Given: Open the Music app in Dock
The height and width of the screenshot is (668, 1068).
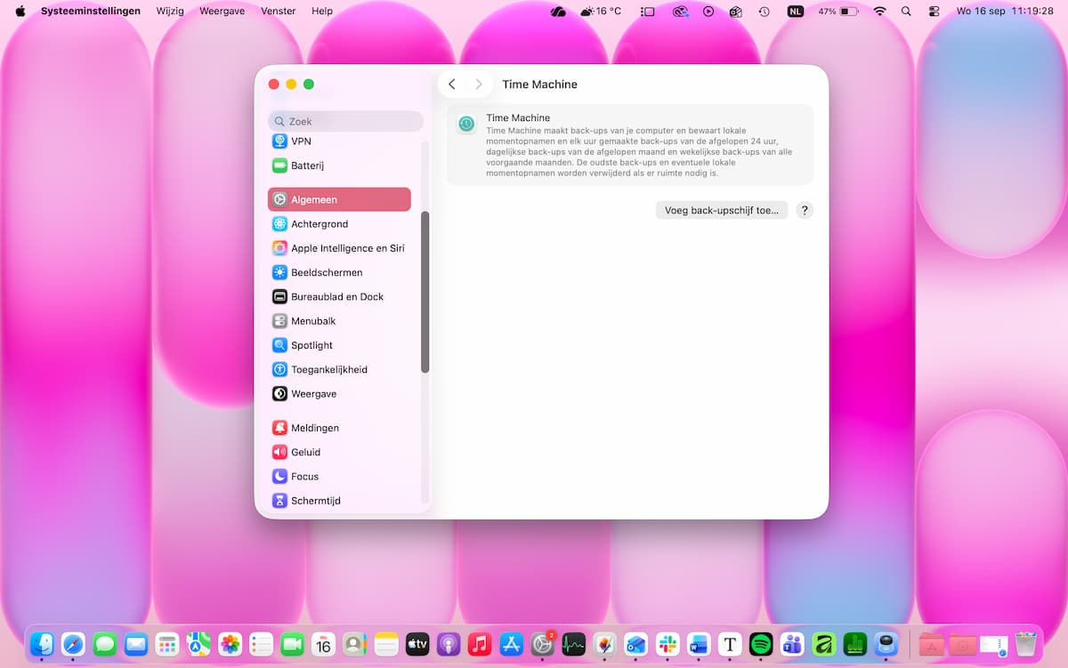Looking at the screenshot, I should click(x=480, y=644).
